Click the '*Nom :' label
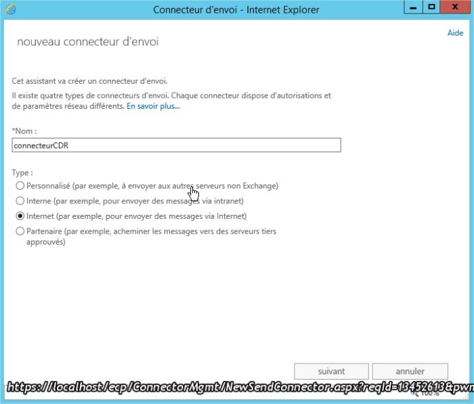 tap(24, 131)
